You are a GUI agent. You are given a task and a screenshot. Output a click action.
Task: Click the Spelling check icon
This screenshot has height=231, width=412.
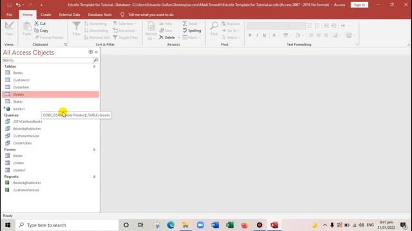pos(185,30)
